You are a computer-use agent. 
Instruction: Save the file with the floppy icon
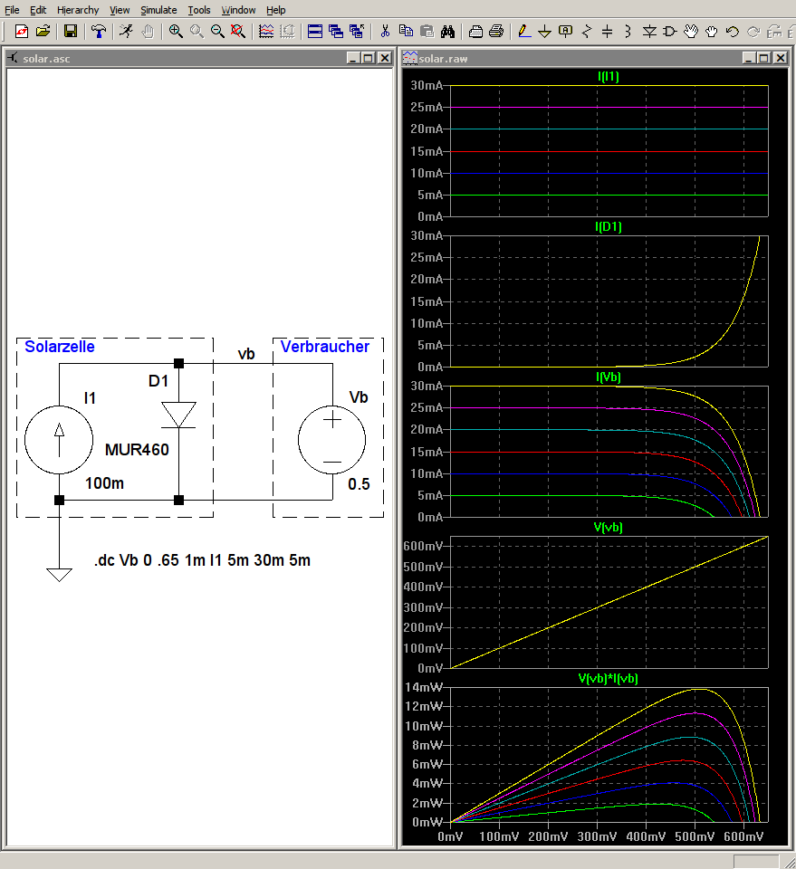[71, 31]
